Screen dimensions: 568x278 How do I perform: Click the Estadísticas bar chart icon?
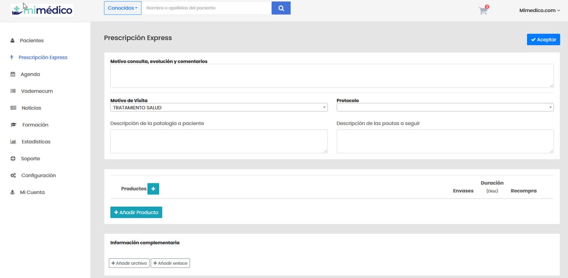click(13, 142)
